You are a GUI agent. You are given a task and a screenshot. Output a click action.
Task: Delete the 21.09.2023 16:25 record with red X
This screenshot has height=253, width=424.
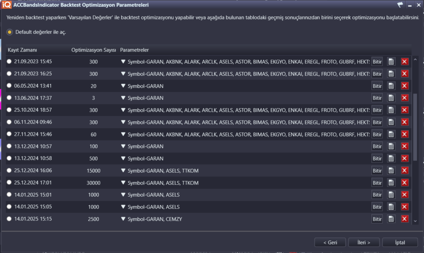[x=404, y=74]
